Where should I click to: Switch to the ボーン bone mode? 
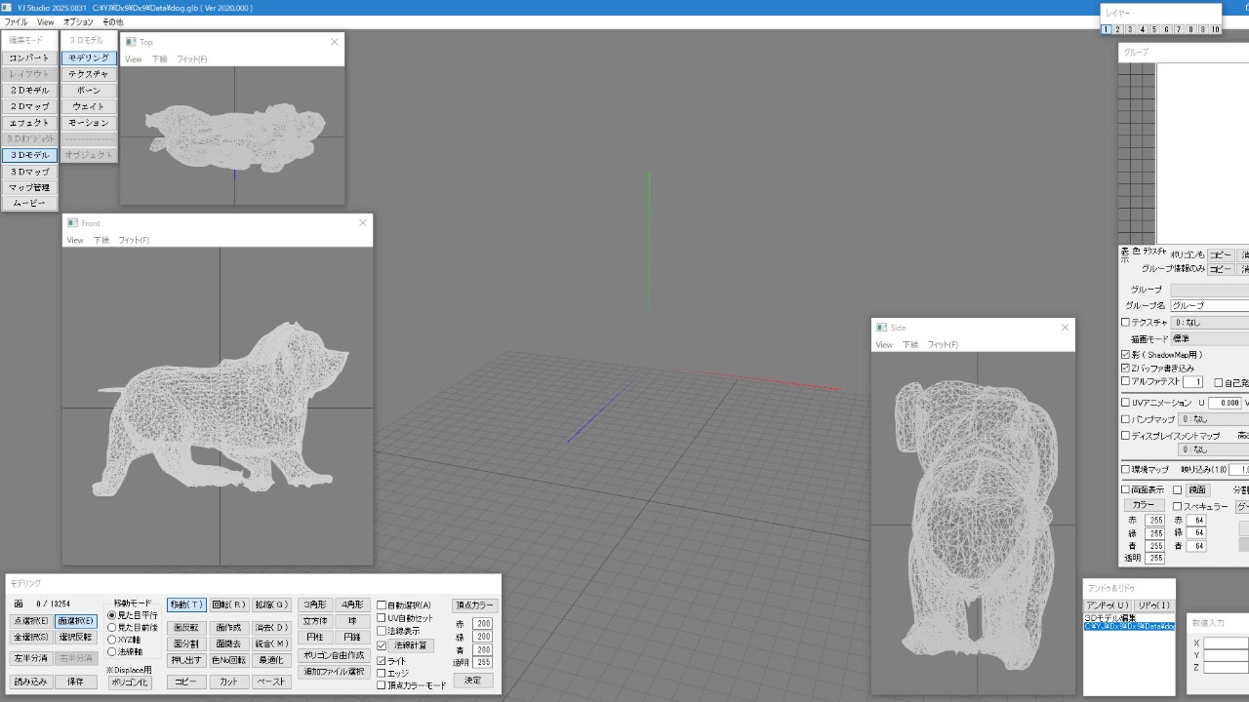click(89, 91)
